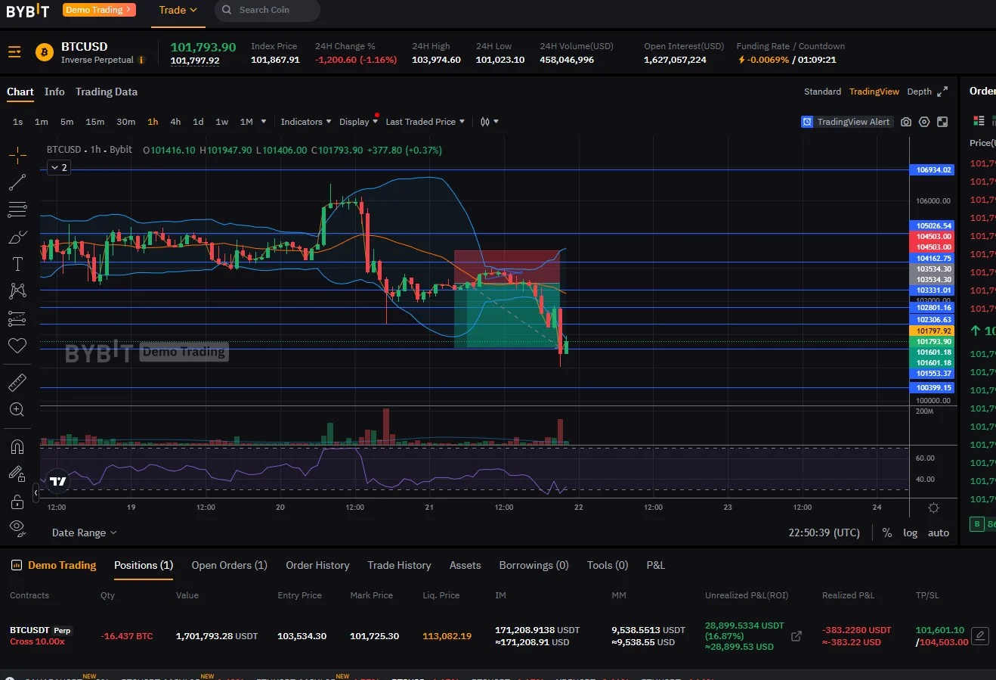Select the crosshair cursor tool

[x=17, y=156]
